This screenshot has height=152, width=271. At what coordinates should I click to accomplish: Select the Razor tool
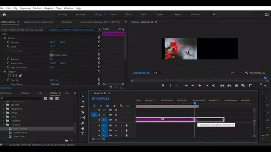tap(83, 112)
